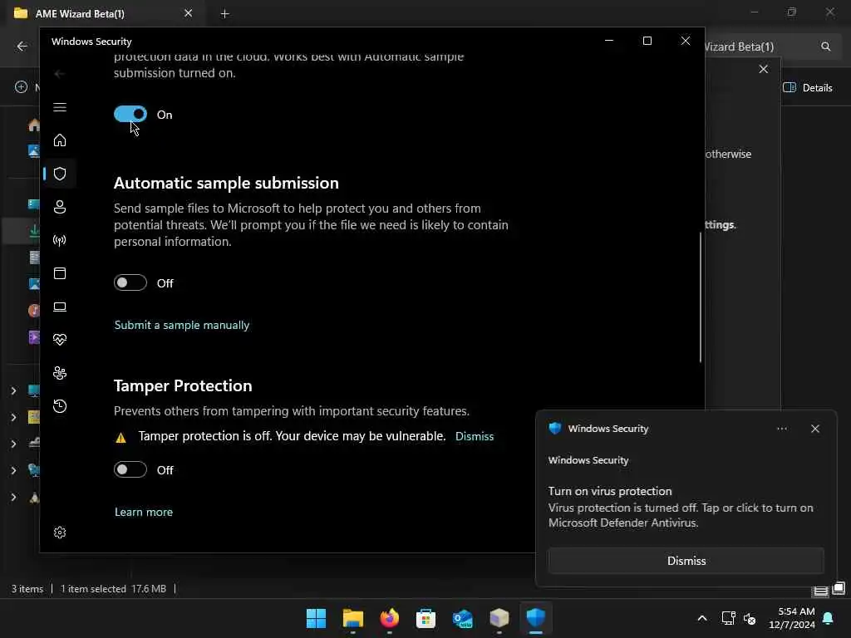This screenshot has width=851, height=638.
Task: Switch to large thumbnails view in Explorer
Action: tap(839, 588)
